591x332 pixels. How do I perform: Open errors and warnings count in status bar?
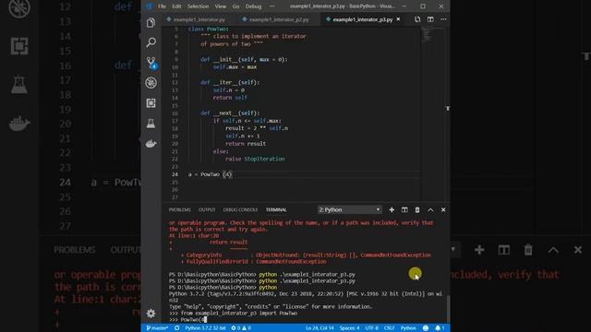tap(241, 328)
